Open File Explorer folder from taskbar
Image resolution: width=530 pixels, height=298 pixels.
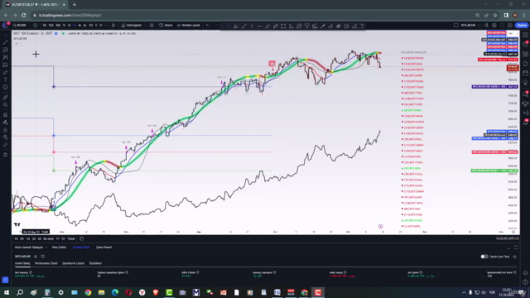(x=101, y=292)
